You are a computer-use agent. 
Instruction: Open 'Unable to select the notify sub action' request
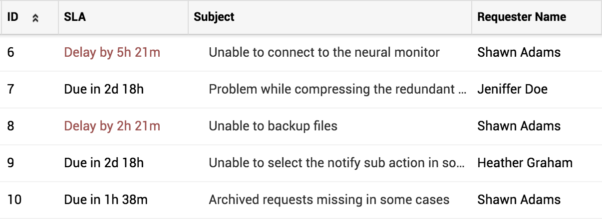337,163
